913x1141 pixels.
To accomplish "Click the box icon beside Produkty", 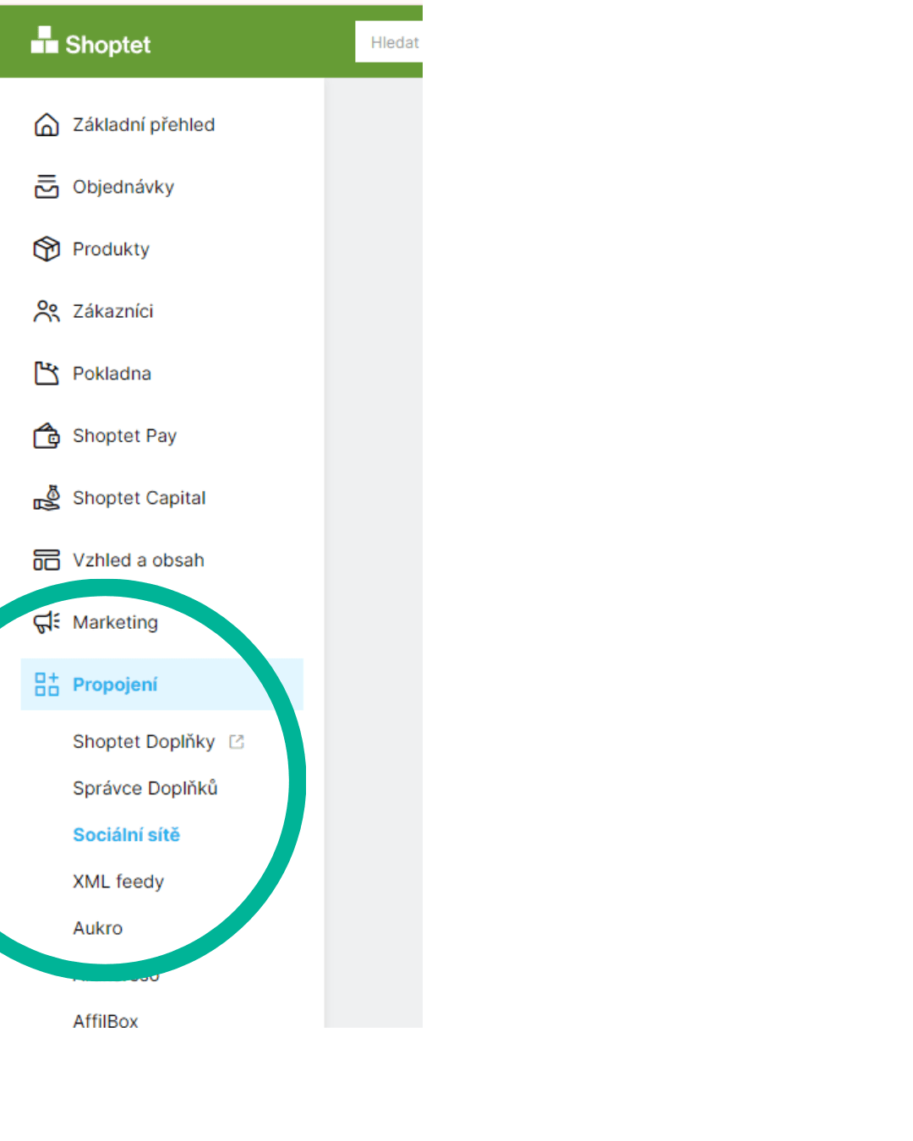I will point(46,249).
